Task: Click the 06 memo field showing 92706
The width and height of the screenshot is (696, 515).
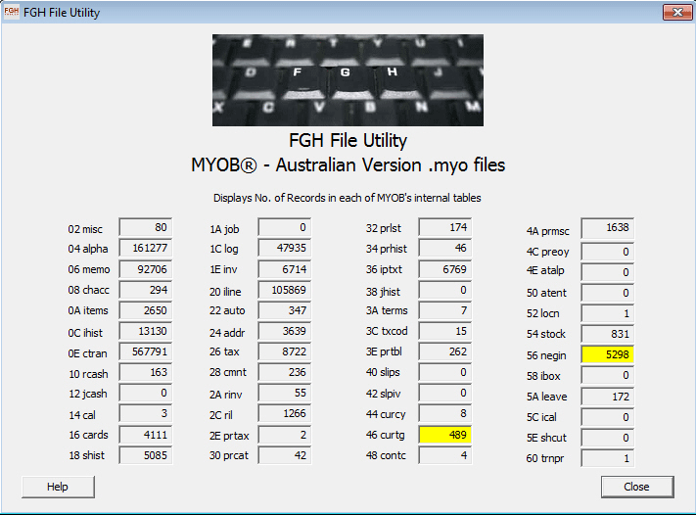Action: [145, 269]
